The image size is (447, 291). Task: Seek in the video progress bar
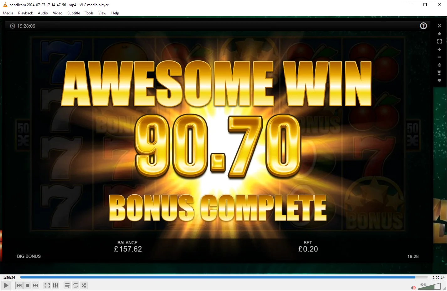coord(224,277)
